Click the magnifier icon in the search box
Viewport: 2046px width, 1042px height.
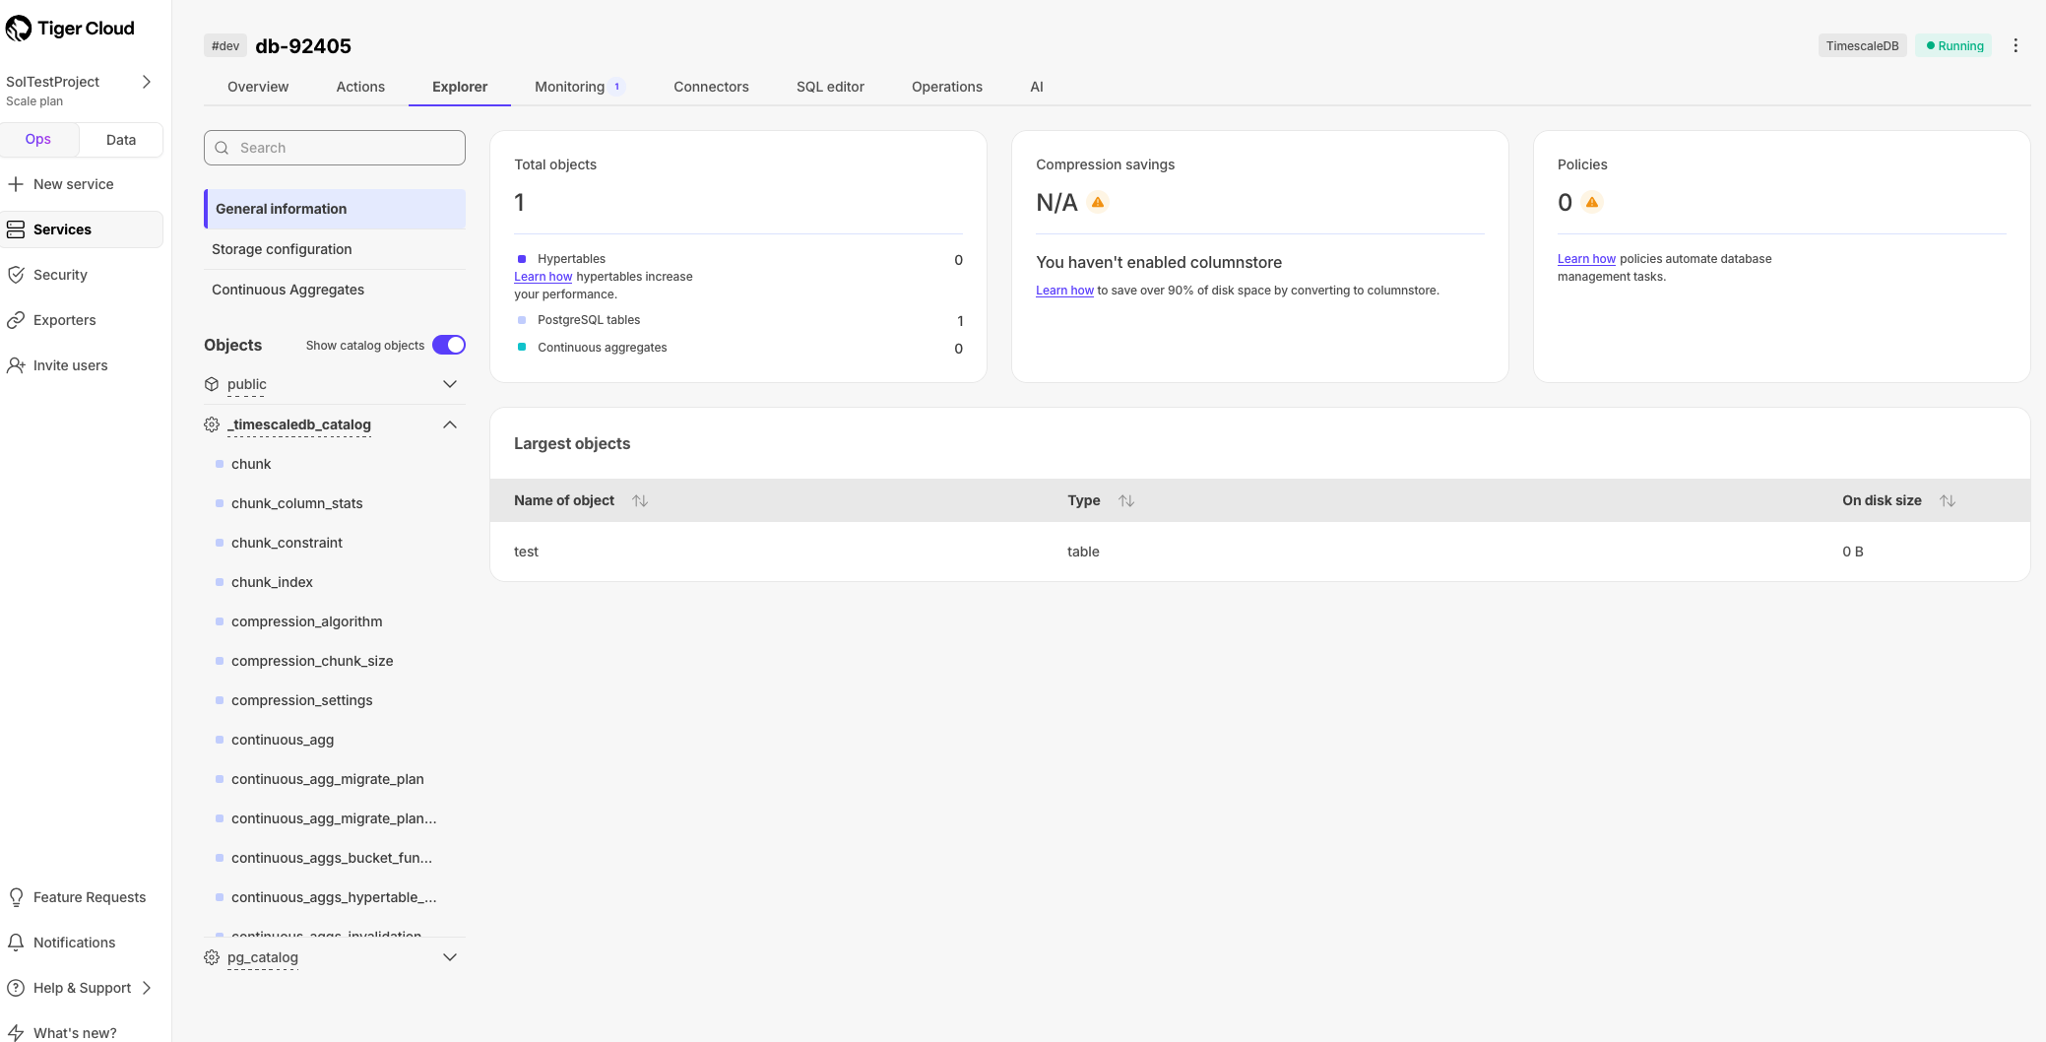coord(222,148)
